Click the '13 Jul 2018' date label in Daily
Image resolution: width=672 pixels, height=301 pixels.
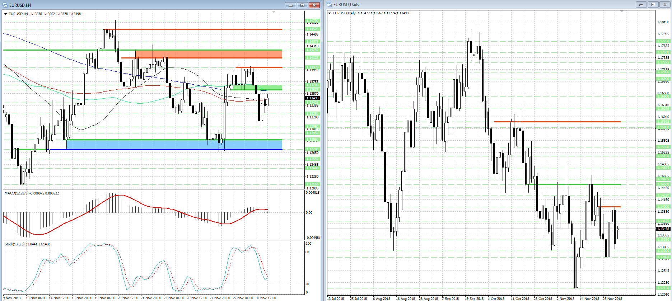point(335,298)
